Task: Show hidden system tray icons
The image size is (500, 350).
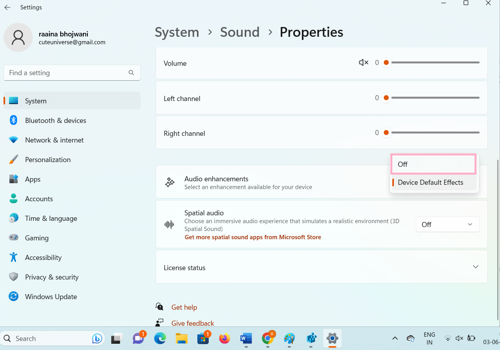Action: [x=395, y=338]
